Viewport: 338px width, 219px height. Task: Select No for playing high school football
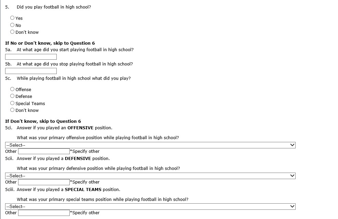13,25
